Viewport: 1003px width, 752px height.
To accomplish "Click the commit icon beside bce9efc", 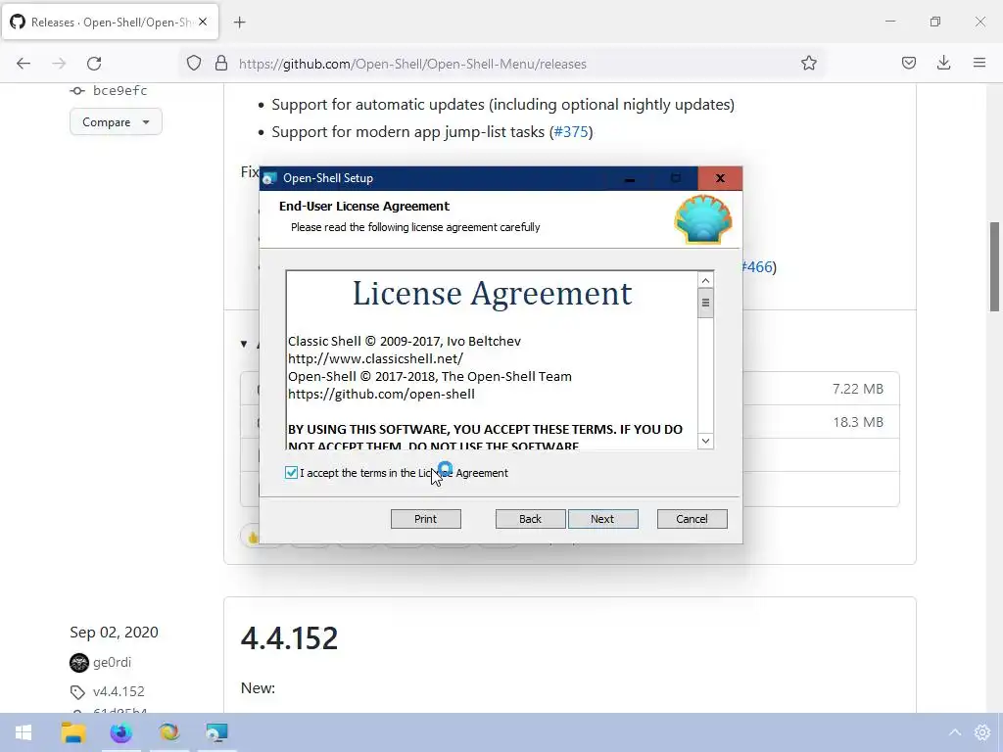I will pos(77,91).
